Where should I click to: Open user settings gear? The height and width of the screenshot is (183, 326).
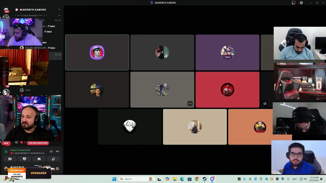point(57,169)
